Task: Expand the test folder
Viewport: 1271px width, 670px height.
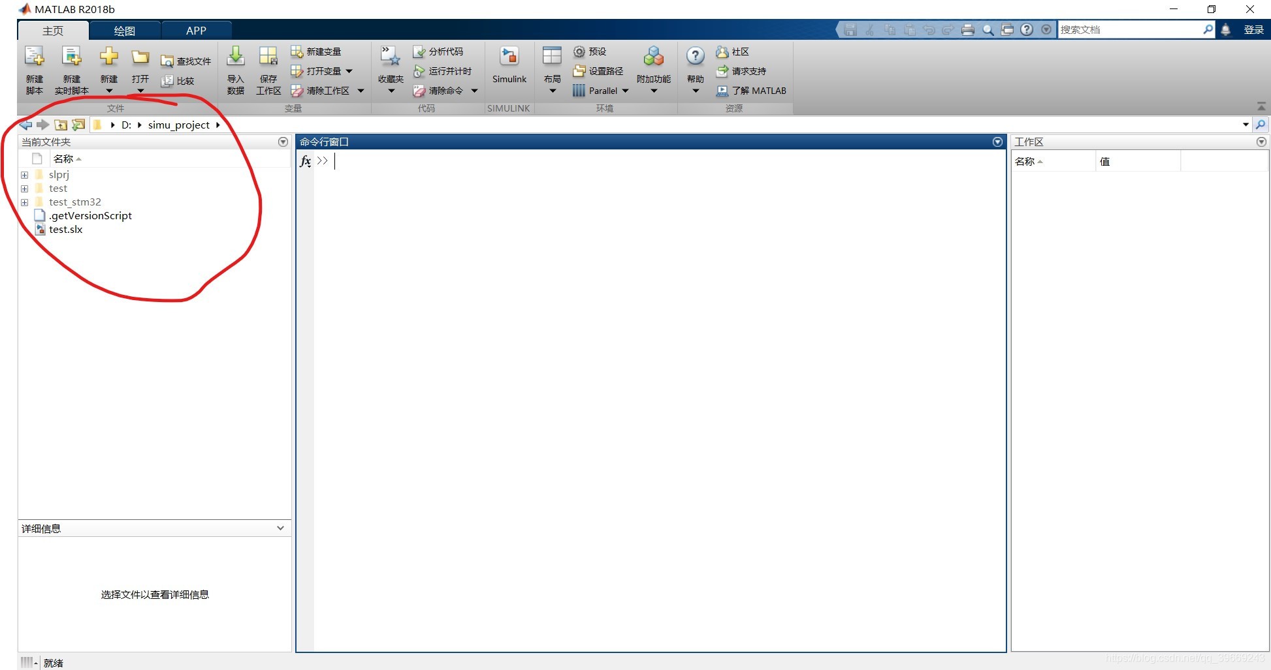Action: point(24,189)
